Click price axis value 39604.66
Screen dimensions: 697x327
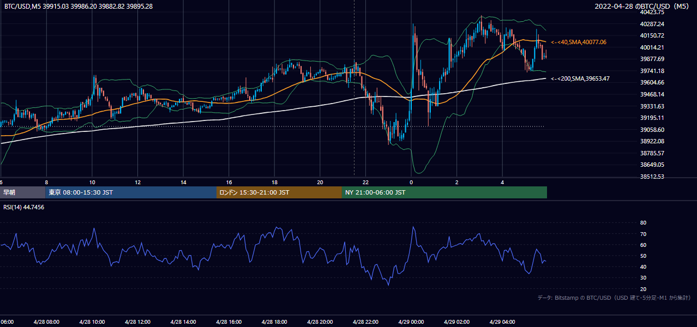pos(652,82)
